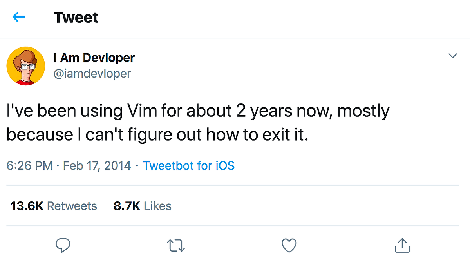Image resolution: width=470 pixels, height=259 pixels.
Task: Click the Tweet header title
Action: [x=76, y=18]
